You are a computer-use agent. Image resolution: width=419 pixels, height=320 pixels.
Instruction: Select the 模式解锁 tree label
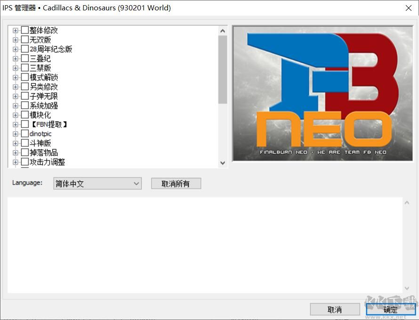tap(44, 77)
